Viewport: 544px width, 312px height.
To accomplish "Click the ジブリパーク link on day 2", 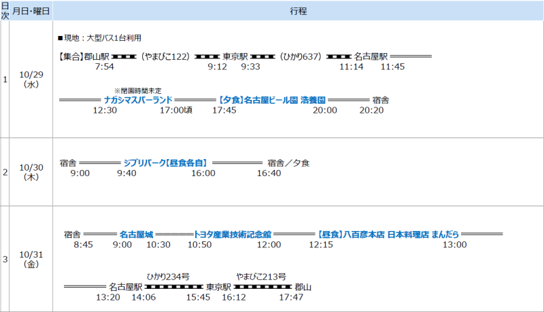I will 165,163.
